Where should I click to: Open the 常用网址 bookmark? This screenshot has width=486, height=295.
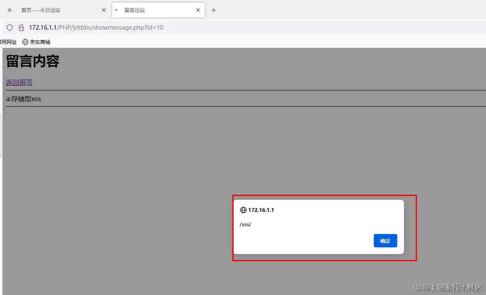tap(8, 42)
